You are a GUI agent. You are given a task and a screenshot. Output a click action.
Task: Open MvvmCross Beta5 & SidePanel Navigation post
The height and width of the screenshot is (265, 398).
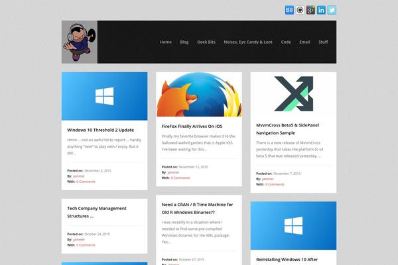[288, 129]
